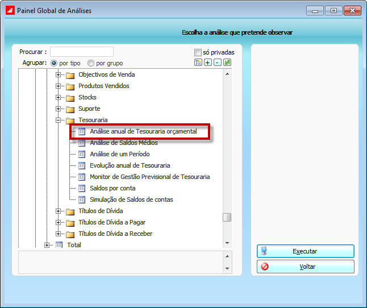
Task: Click the Voltar button
Action: click(x=306, y=267)
